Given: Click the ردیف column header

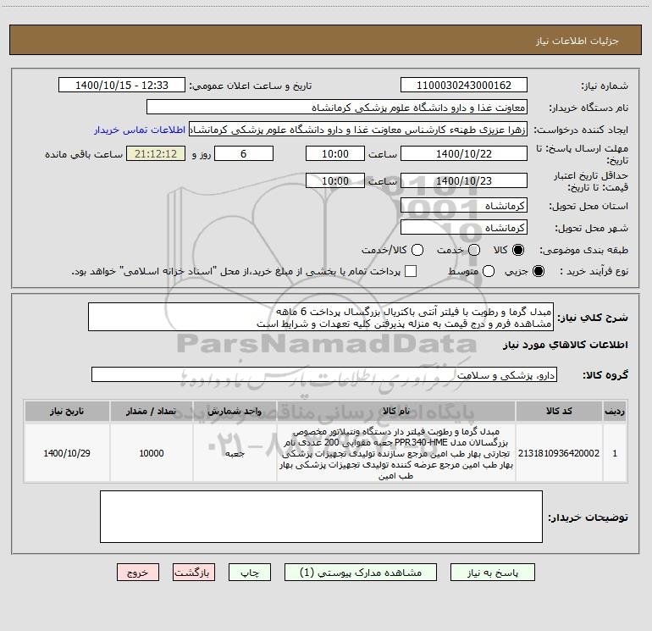Looking at the screenshot, I should [x=615, y=412].
